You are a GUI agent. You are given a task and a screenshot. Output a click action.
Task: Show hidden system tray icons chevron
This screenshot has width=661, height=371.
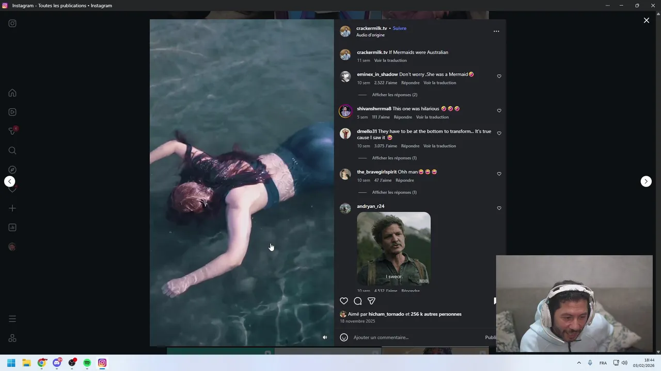point(579,363)
